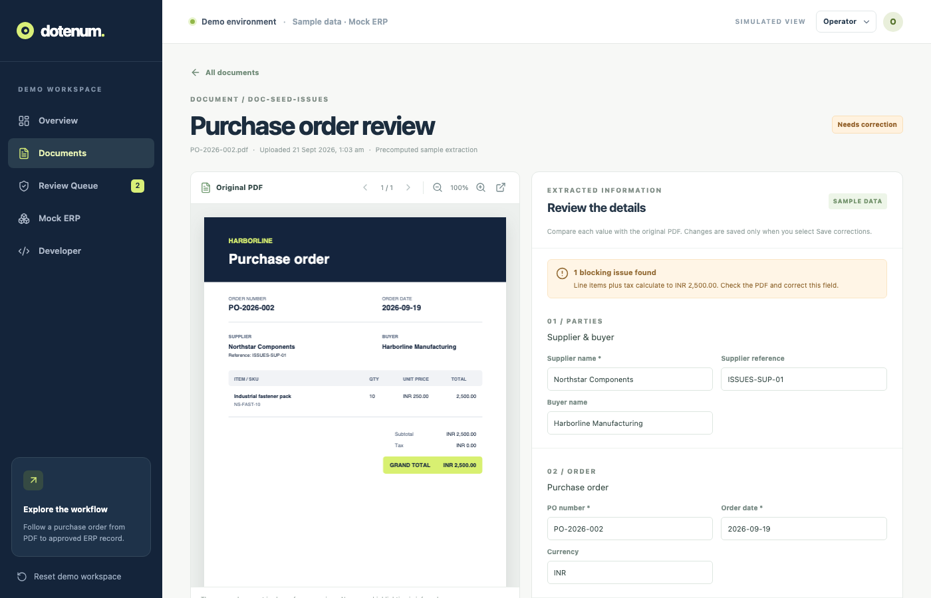Click the Original PDF document icon
Screen dimensions: 931x598
(206, 188)
